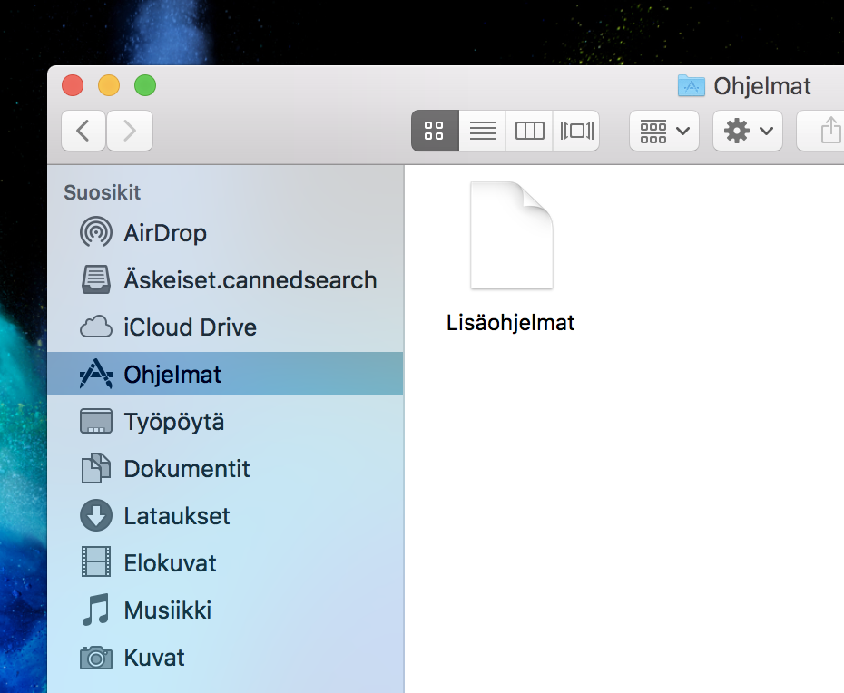Go back to previous folder

coord(83,131)
